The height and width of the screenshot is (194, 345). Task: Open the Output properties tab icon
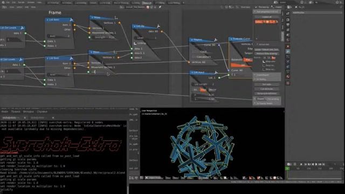click(x=288, y=25)
